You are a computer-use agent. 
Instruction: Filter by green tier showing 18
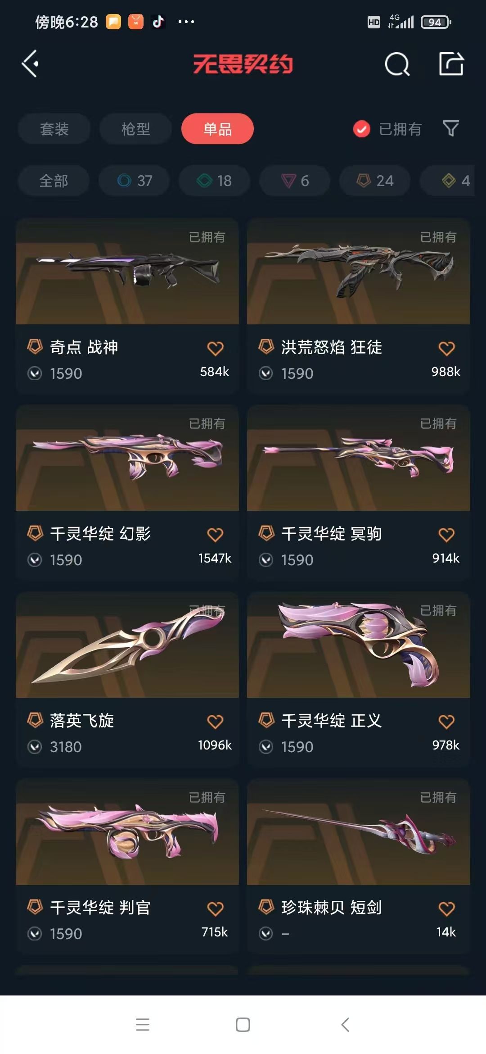(x=214, y=181)
